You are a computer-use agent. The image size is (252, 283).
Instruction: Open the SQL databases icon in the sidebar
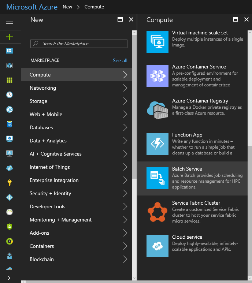(10, 124)
